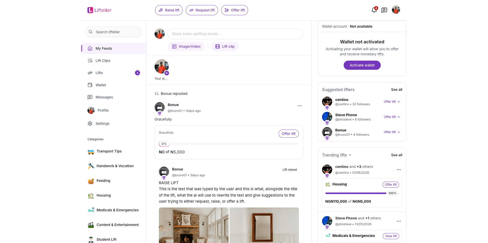This screenshot has height=243, width=488.
Task: Click the Activate wallet button
Action: point(362,65)
